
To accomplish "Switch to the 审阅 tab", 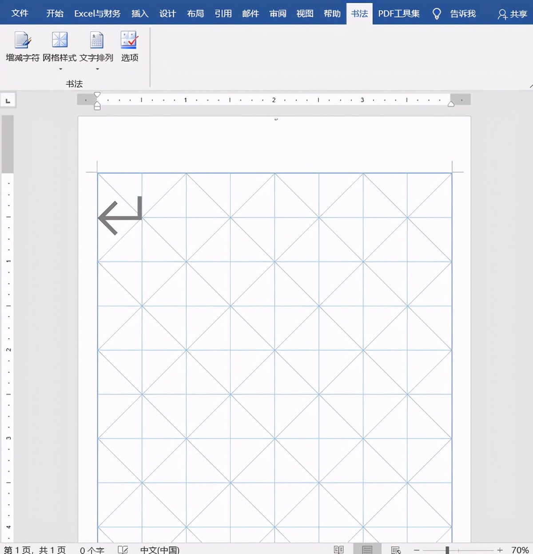I will [x=278, y=13].
